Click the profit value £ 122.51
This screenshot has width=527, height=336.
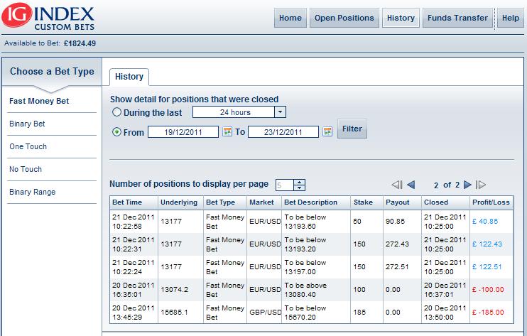coord(487,267)
